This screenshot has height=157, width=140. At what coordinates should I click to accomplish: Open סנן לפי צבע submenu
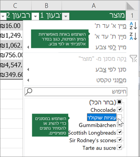pos(111,69)
